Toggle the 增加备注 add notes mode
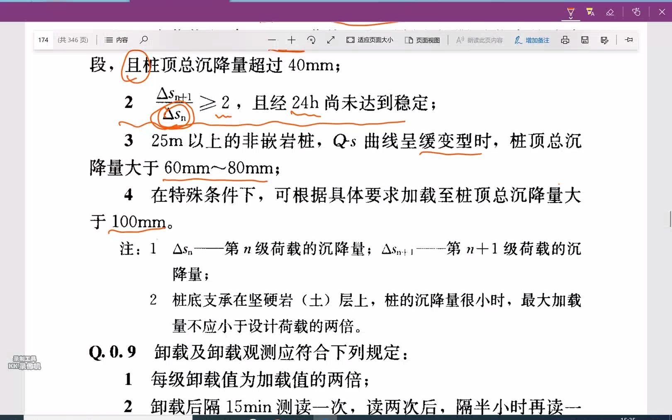This screenshot has width=672, height=420. coord(532,40)
